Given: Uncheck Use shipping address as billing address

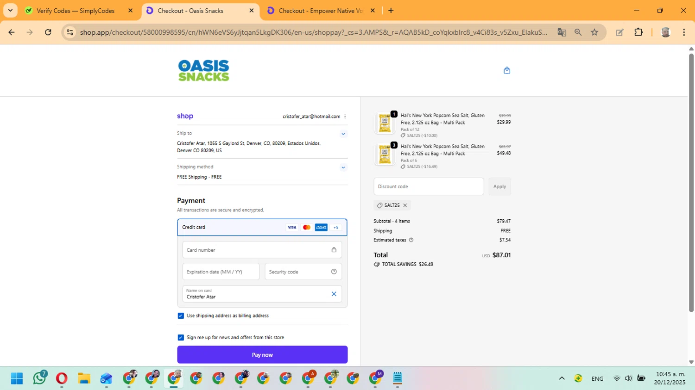Looking at the screenshot, I should tap(181, 316).
